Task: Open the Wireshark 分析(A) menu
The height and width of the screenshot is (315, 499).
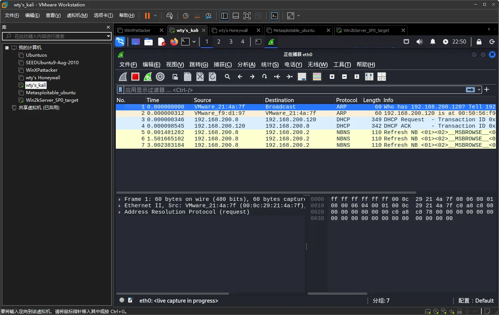Action: pyautogui.click(x=246, y=65)
